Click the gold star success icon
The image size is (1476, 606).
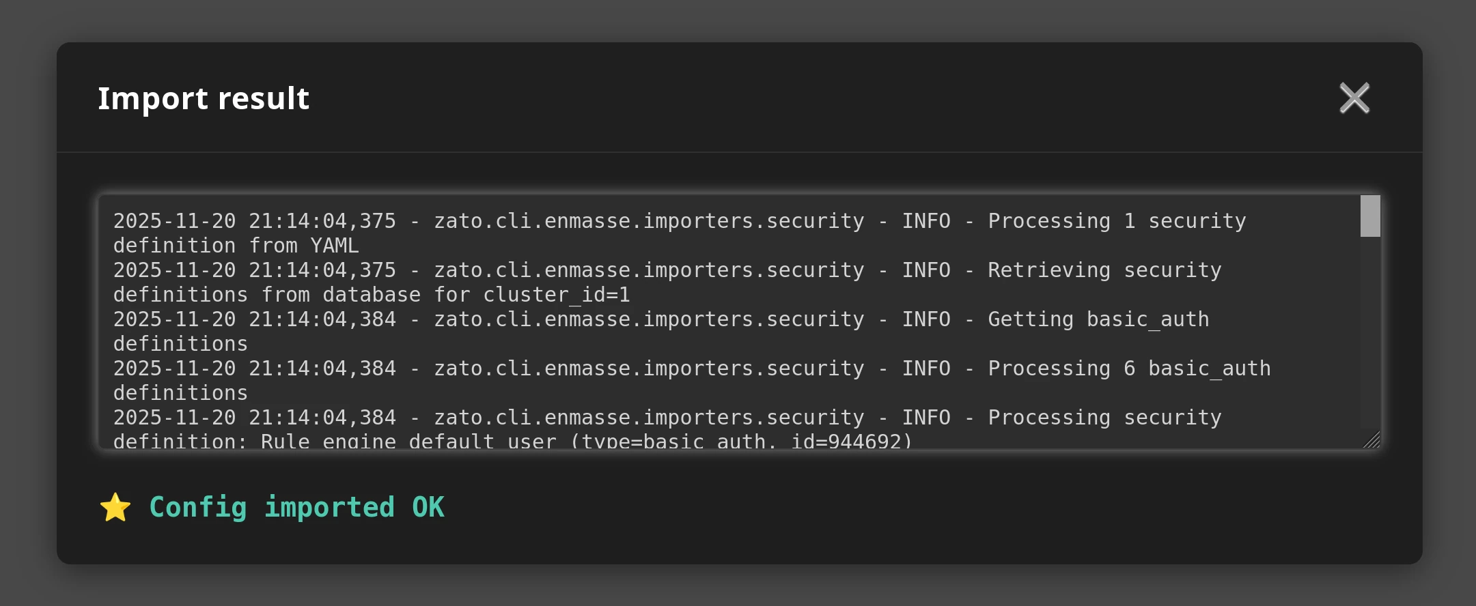coord(115,507)
